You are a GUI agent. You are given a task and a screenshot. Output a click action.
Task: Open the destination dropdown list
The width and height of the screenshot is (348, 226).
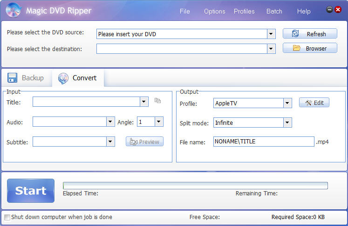click(x=271, y=49)
